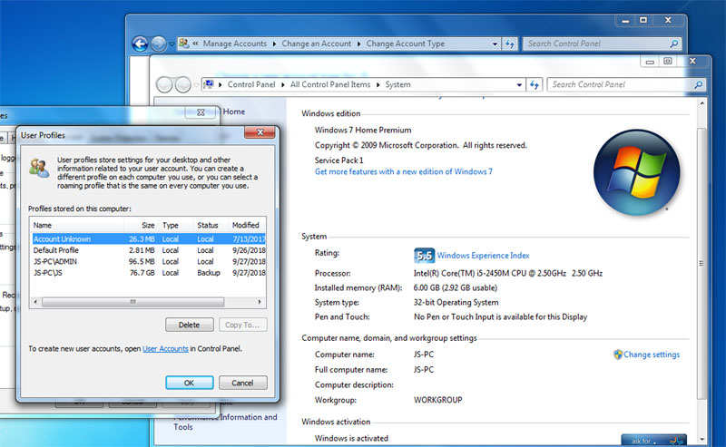Refresh the Change Account Type window address bar
The image size is (726, 447).
[510, 44]
